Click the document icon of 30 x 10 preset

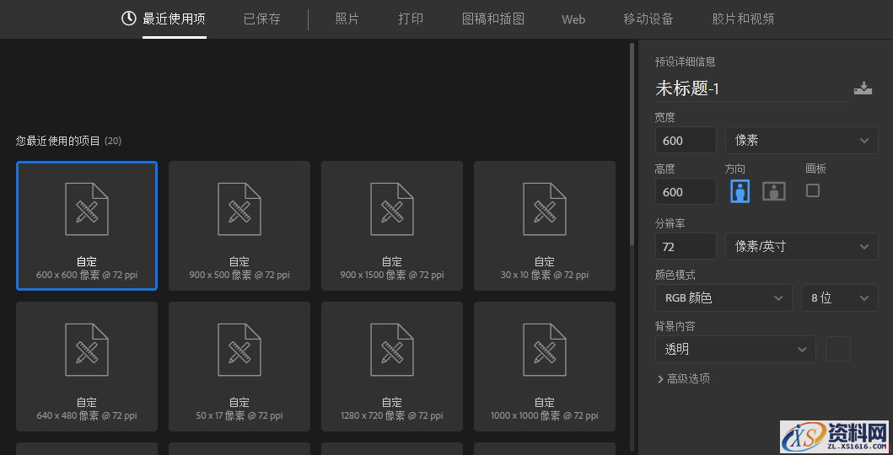coord(545,209)
